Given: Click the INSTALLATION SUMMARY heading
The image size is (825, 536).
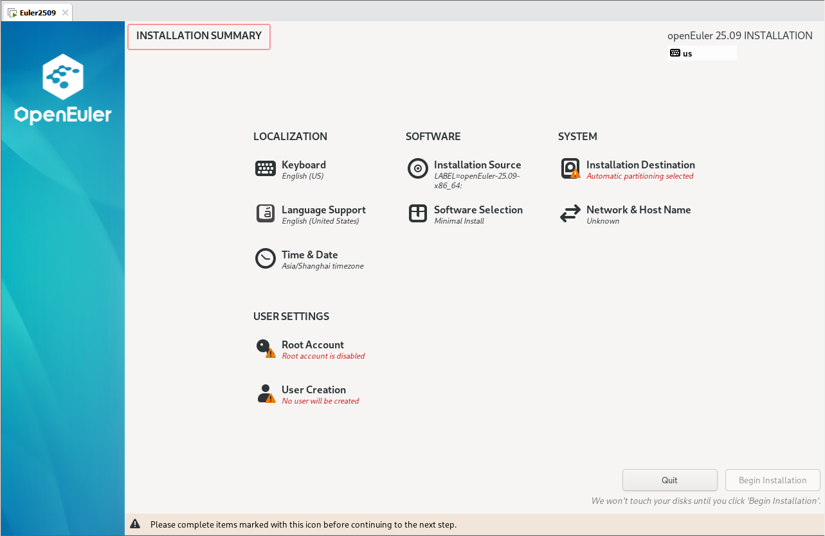Looking at the screenshot, I should [199, 36].
